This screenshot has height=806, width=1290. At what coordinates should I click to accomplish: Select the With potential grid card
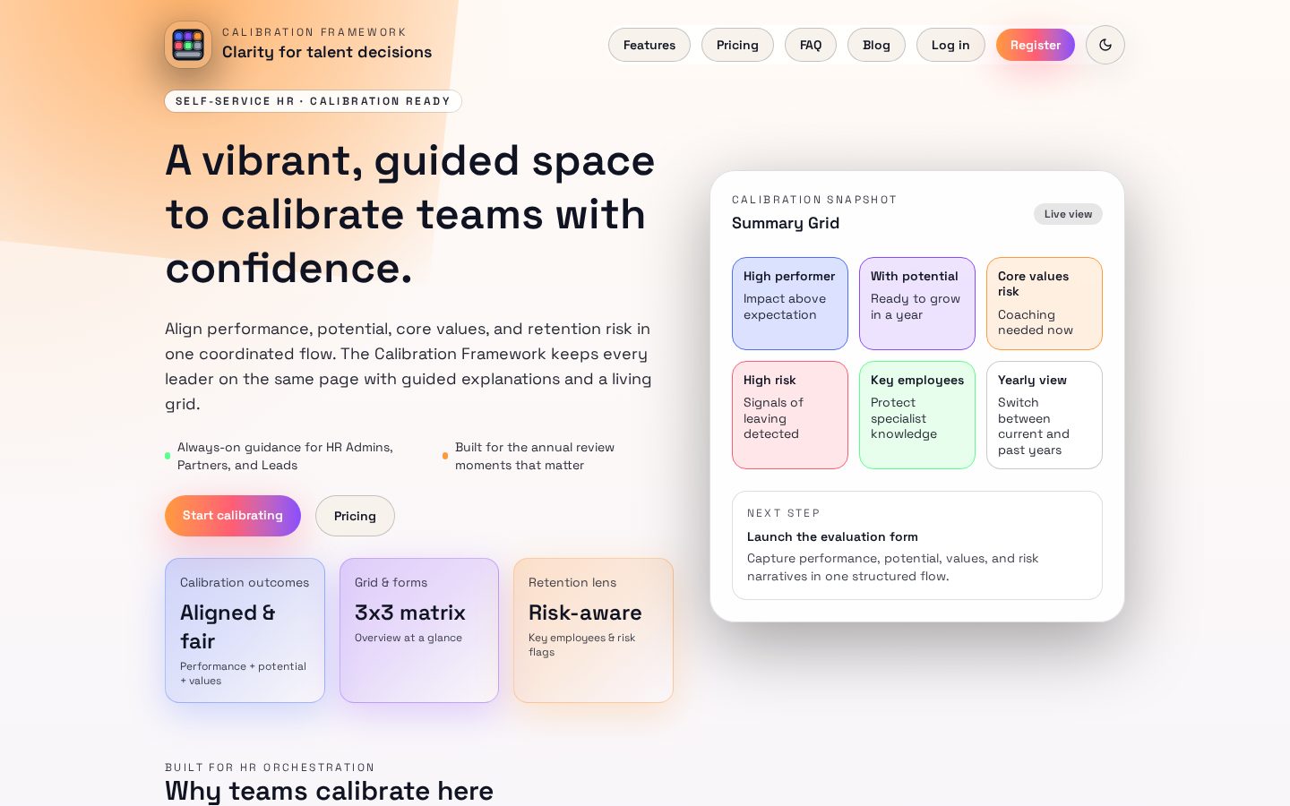coord(917,304)
